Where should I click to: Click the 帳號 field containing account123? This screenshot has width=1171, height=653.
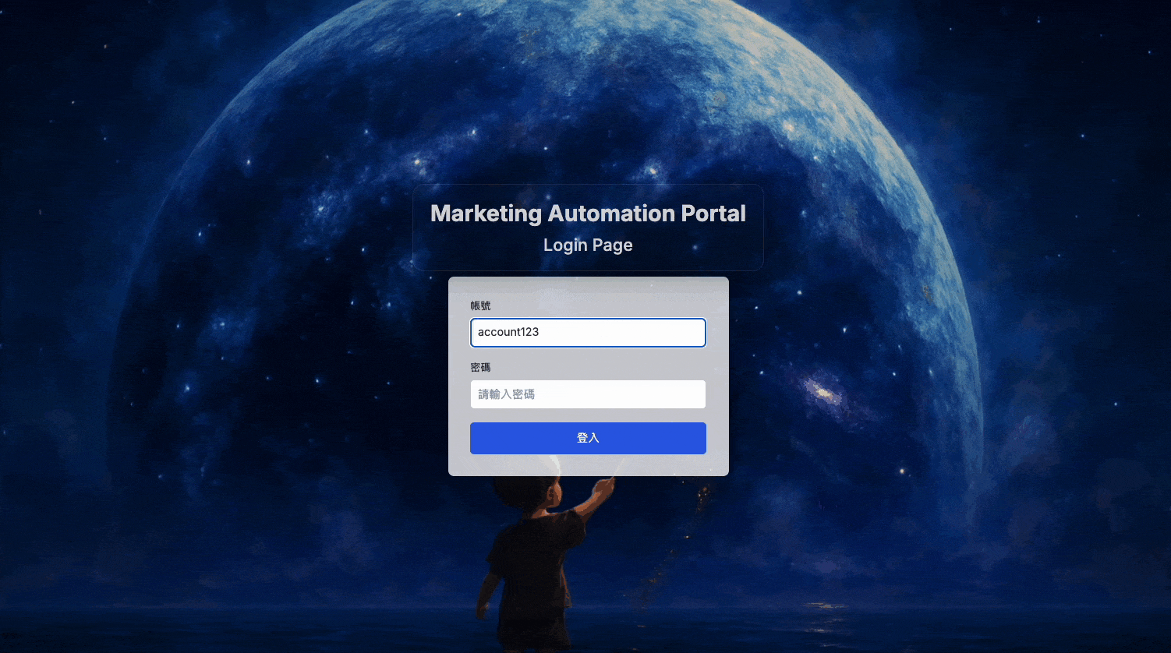point(588,332)
